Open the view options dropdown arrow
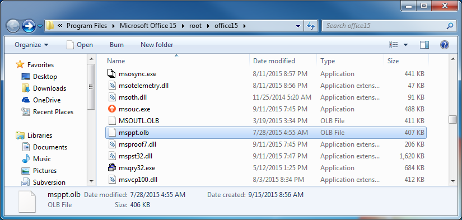The image size is (462, 220). [405, 45]
